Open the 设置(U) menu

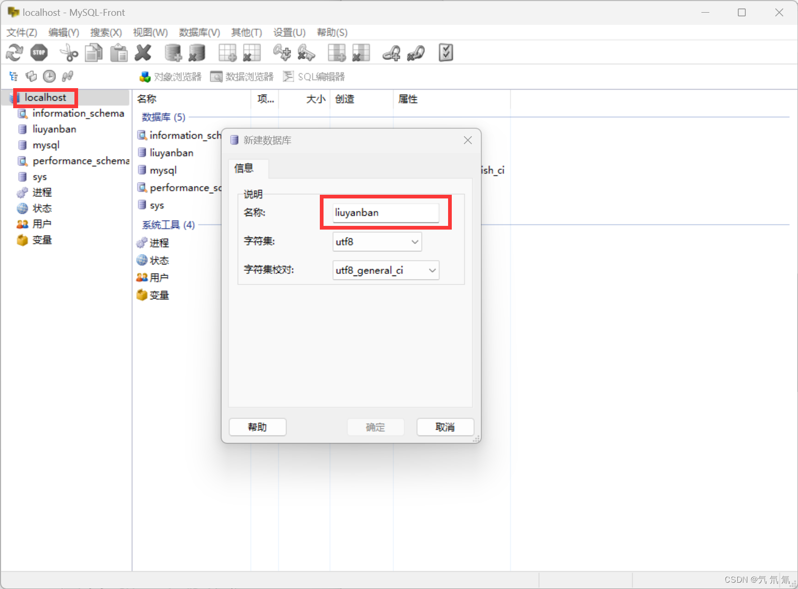[x=289, y=33]
